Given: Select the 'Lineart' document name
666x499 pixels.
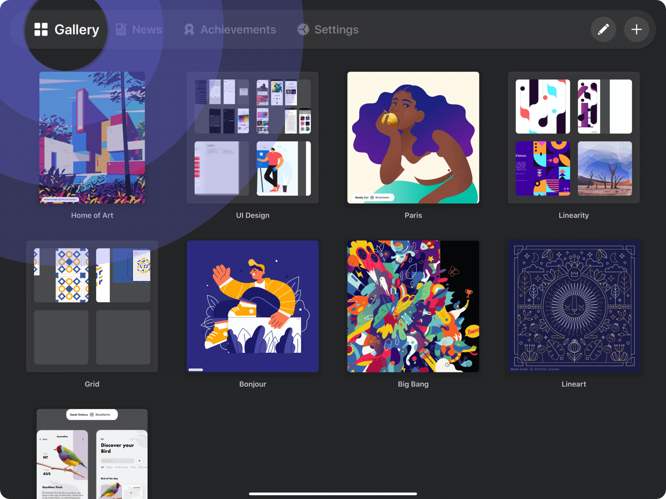Looking at the screenshot, I should (x=574, y=384).
